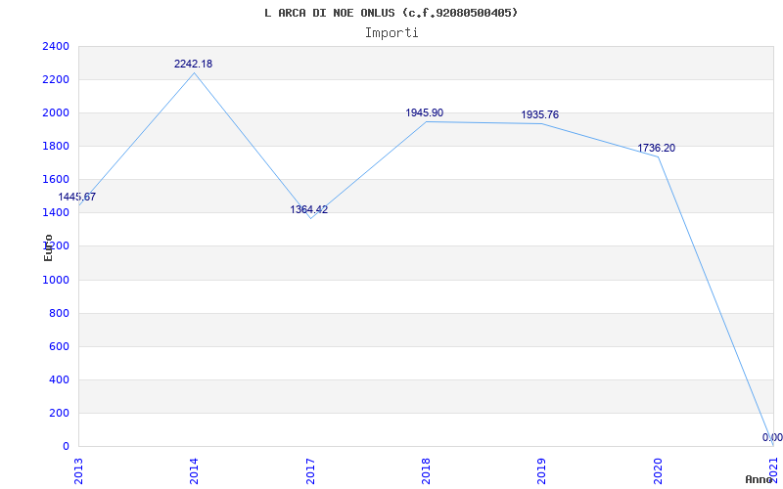The height and width of the screenshot is (489, 783).
Task: Select the 200 y-axis tick label
Action: pyautogui.click(x=60, y=413)
